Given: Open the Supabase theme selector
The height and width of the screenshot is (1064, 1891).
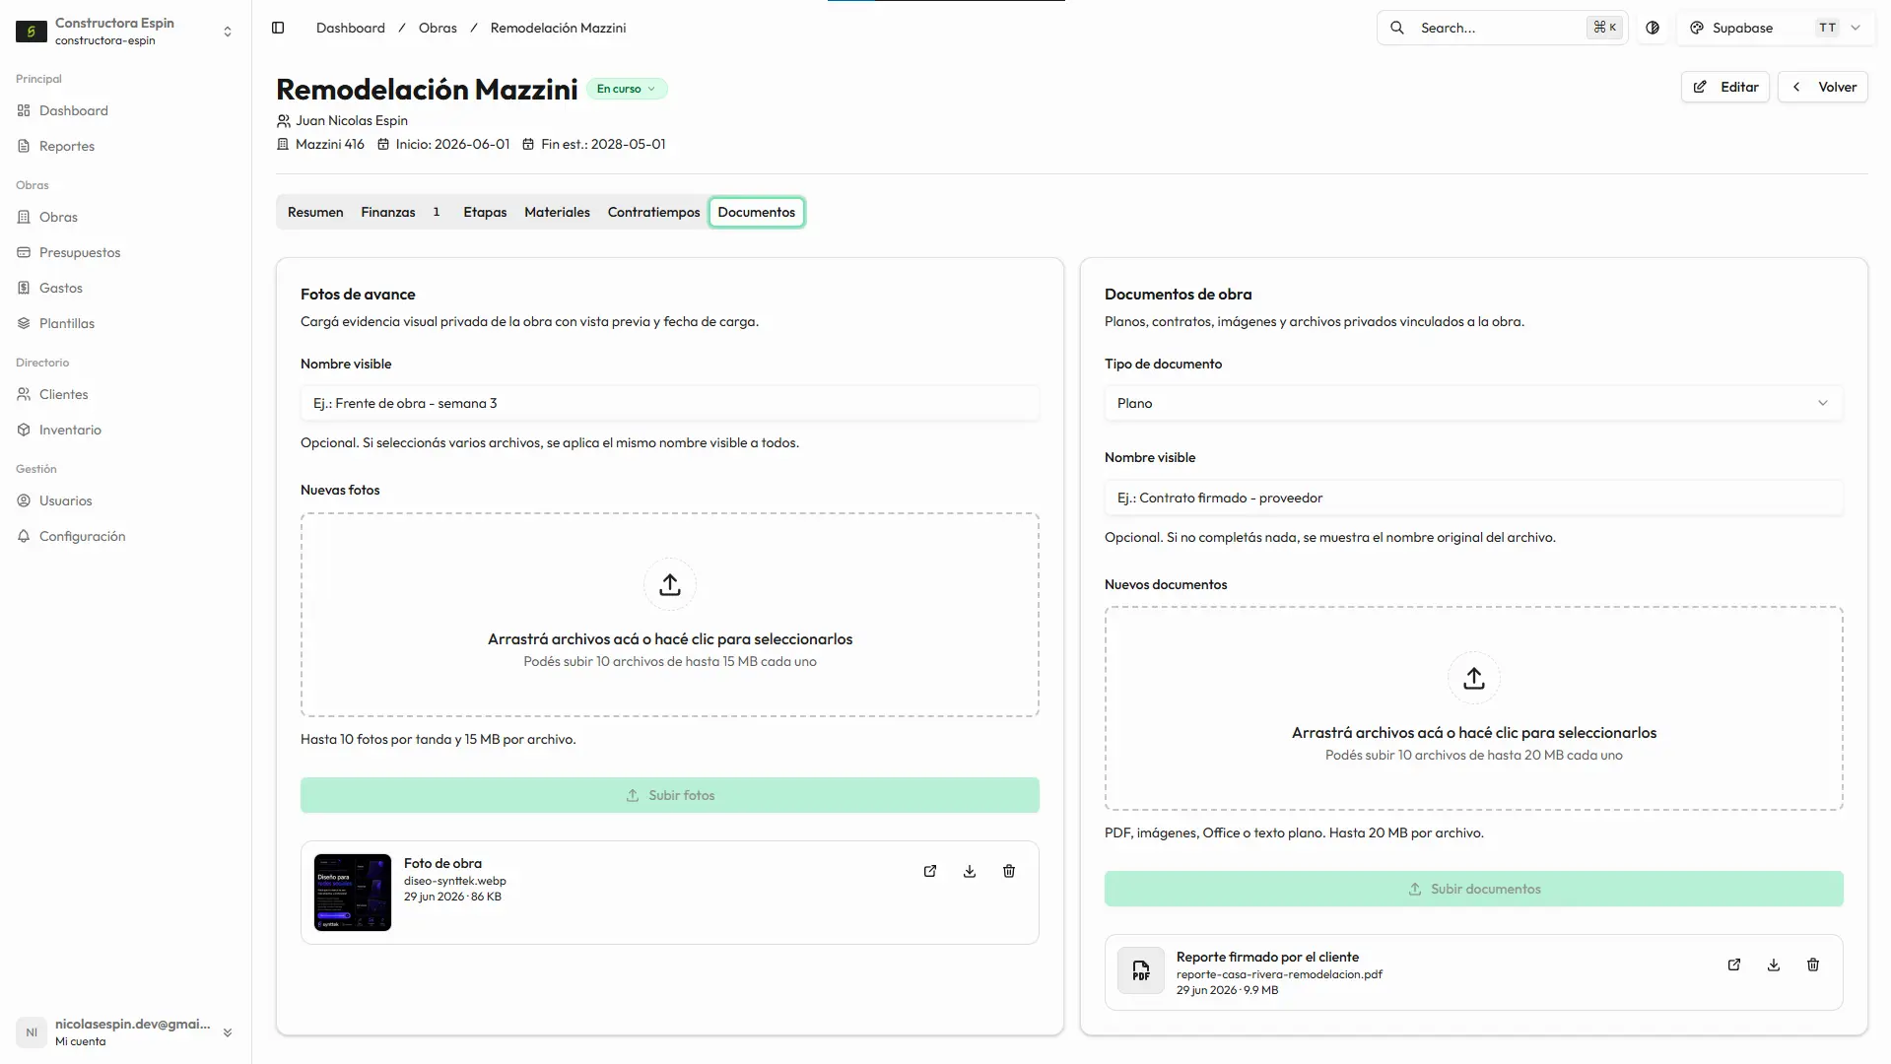Looking at the screenshot, I should (1776, 28).
